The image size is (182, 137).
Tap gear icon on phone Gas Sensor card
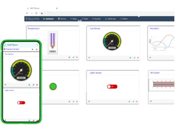[5, 85]
